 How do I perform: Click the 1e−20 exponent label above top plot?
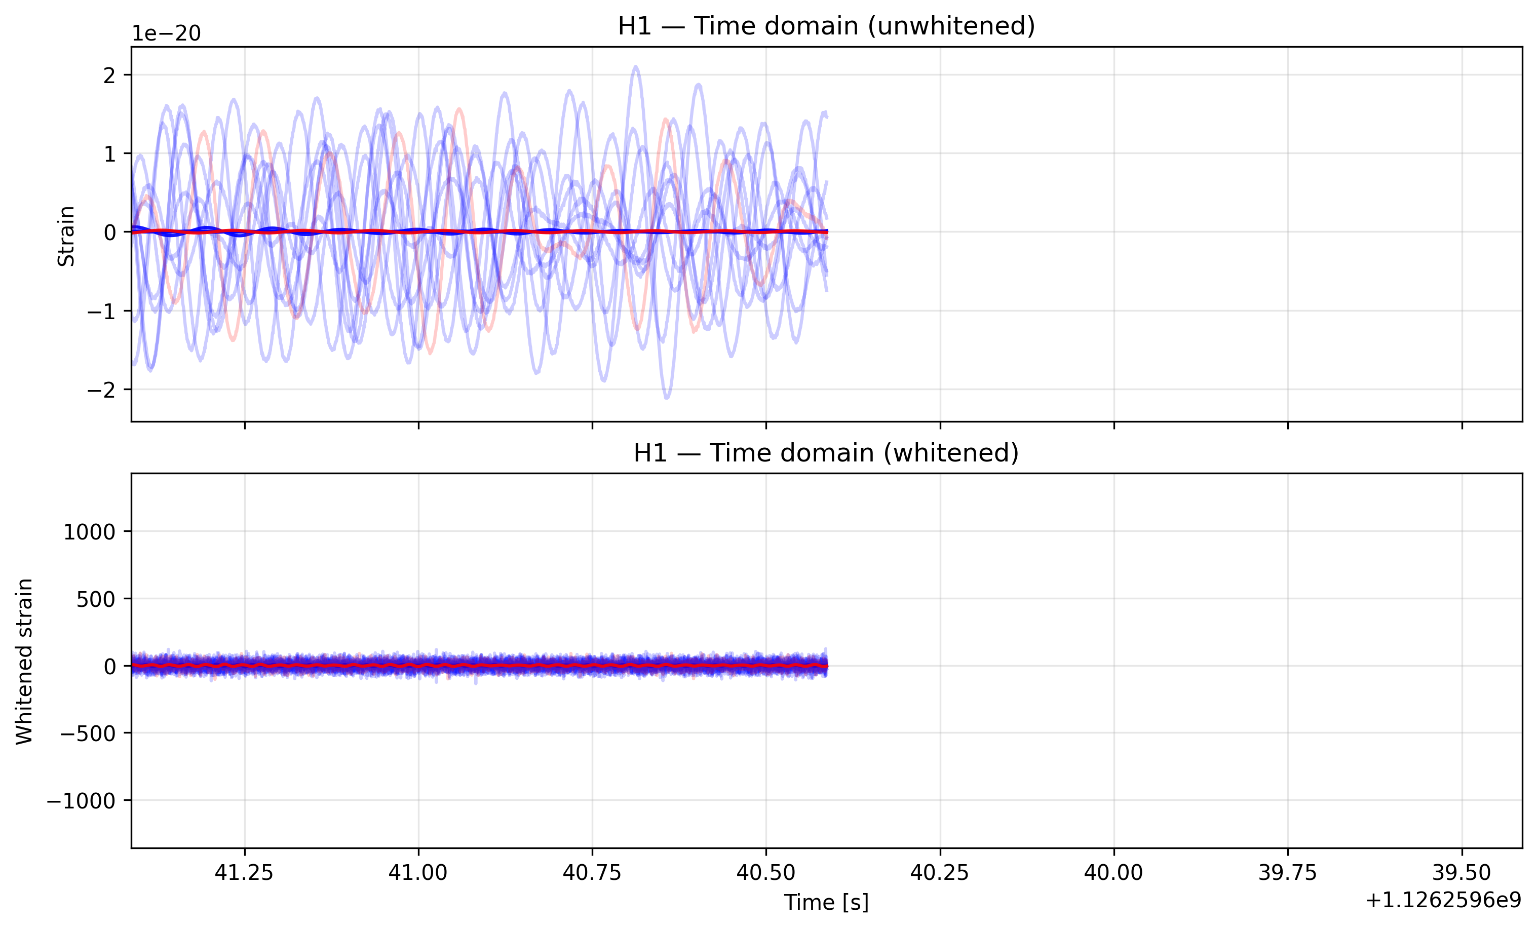point(166,34)
